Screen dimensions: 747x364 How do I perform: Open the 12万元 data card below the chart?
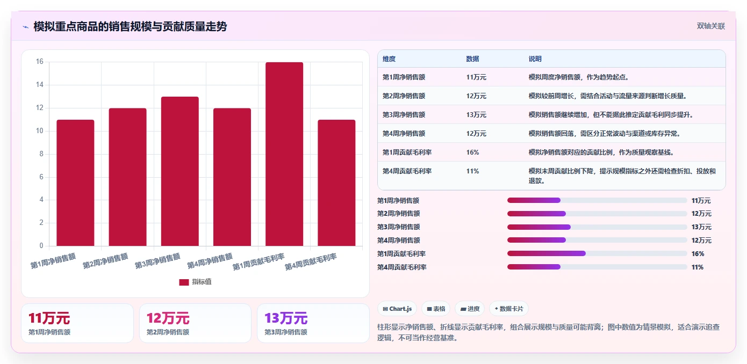tap(195, 323)
